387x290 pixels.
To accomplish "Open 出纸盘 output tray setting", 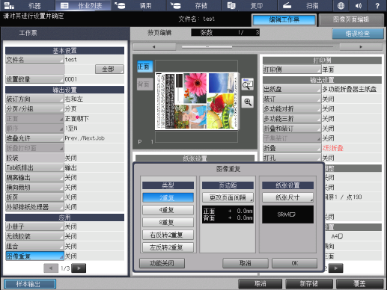I will click(292, 89).
